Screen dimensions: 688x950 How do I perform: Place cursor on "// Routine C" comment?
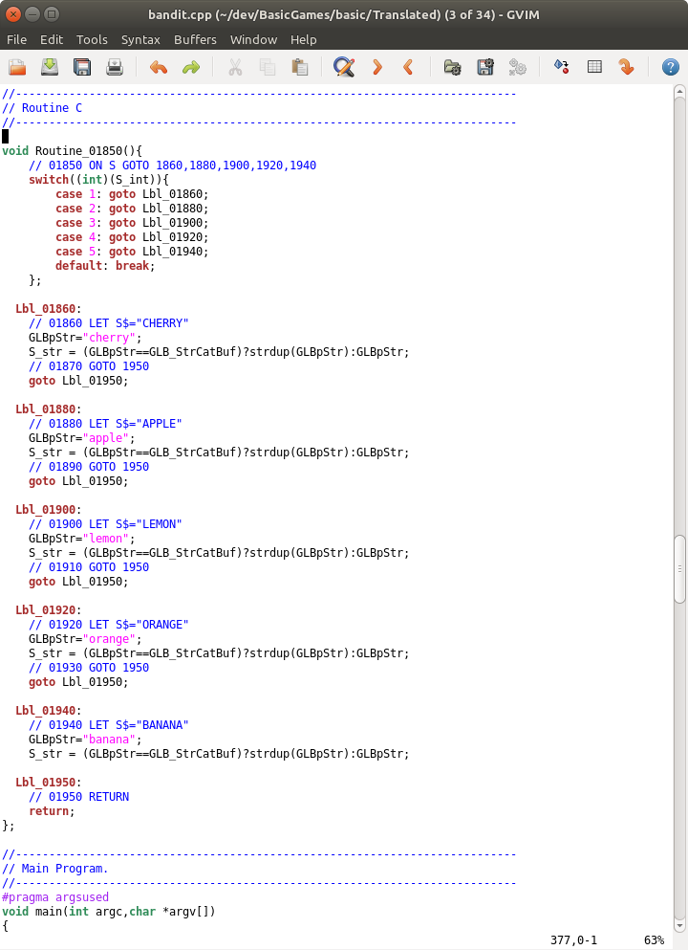click(x=42, y=108)
